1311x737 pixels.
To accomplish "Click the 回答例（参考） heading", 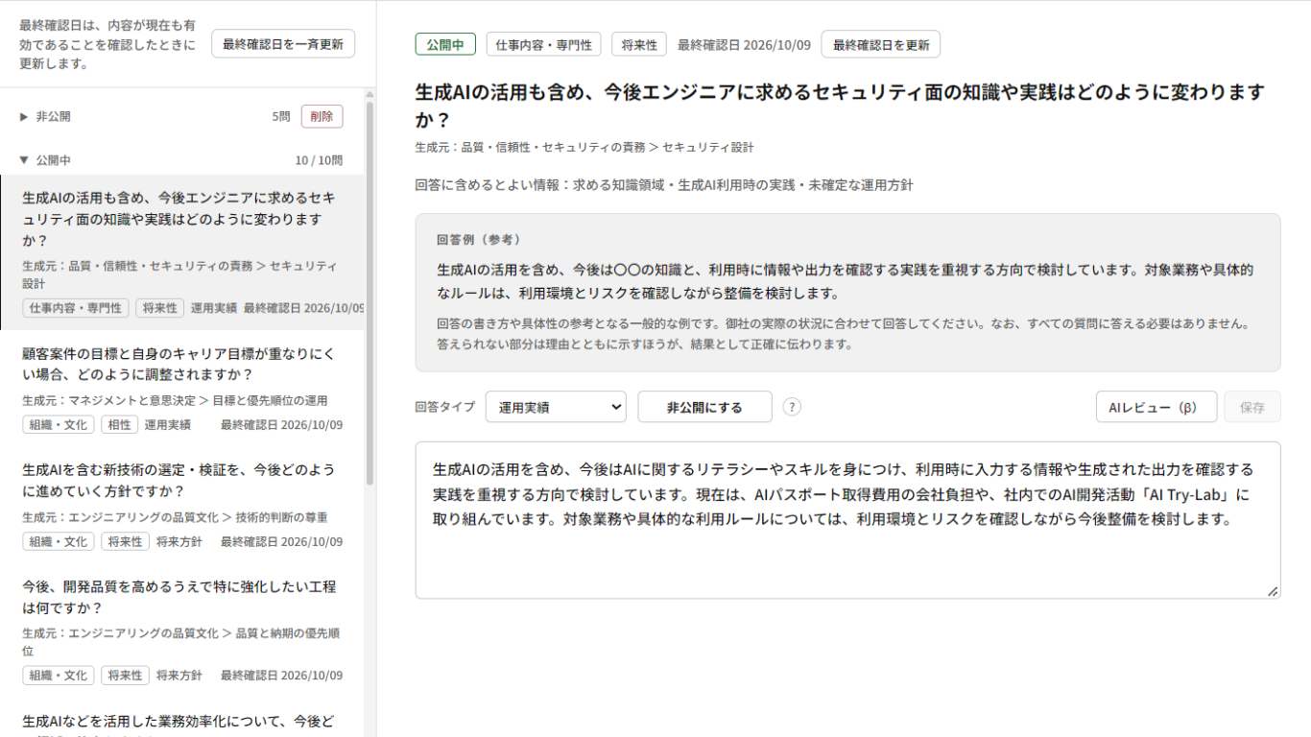I will tap(479, 239).
